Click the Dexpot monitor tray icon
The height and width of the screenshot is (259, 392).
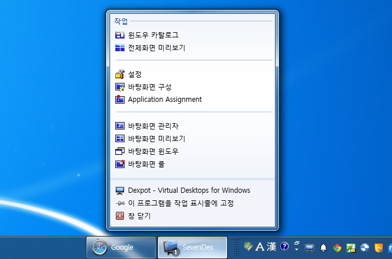[x=310, y=247]
